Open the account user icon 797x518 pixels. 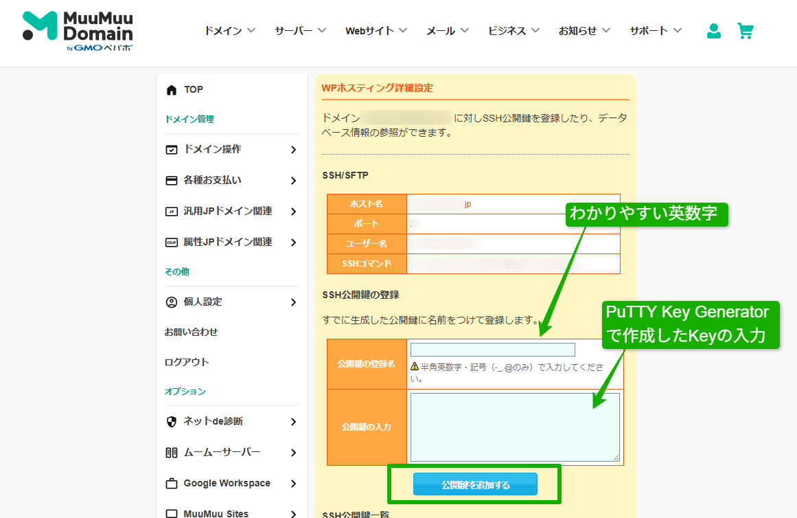pos(713,31)
